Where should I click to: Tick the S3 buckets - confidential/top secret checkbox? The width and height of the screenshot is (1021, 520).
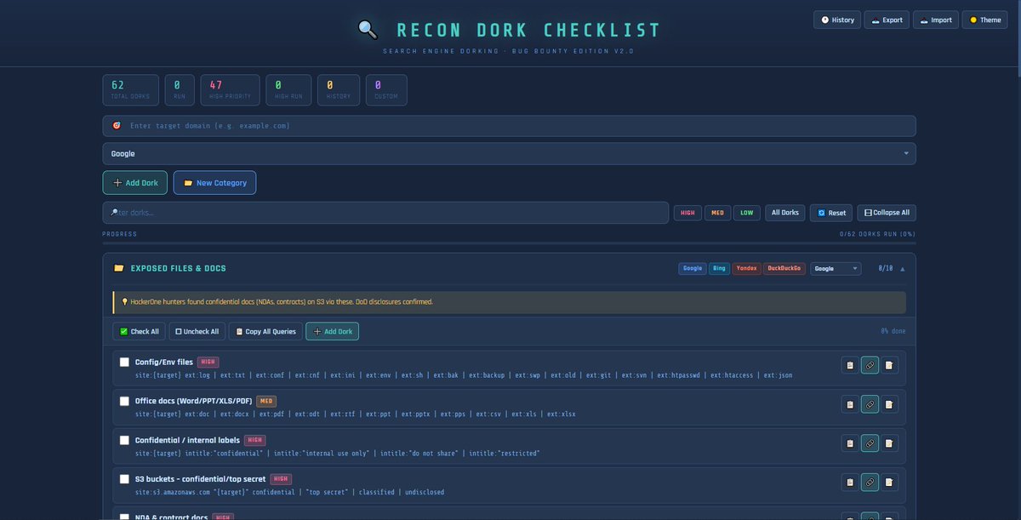[124, 479]
